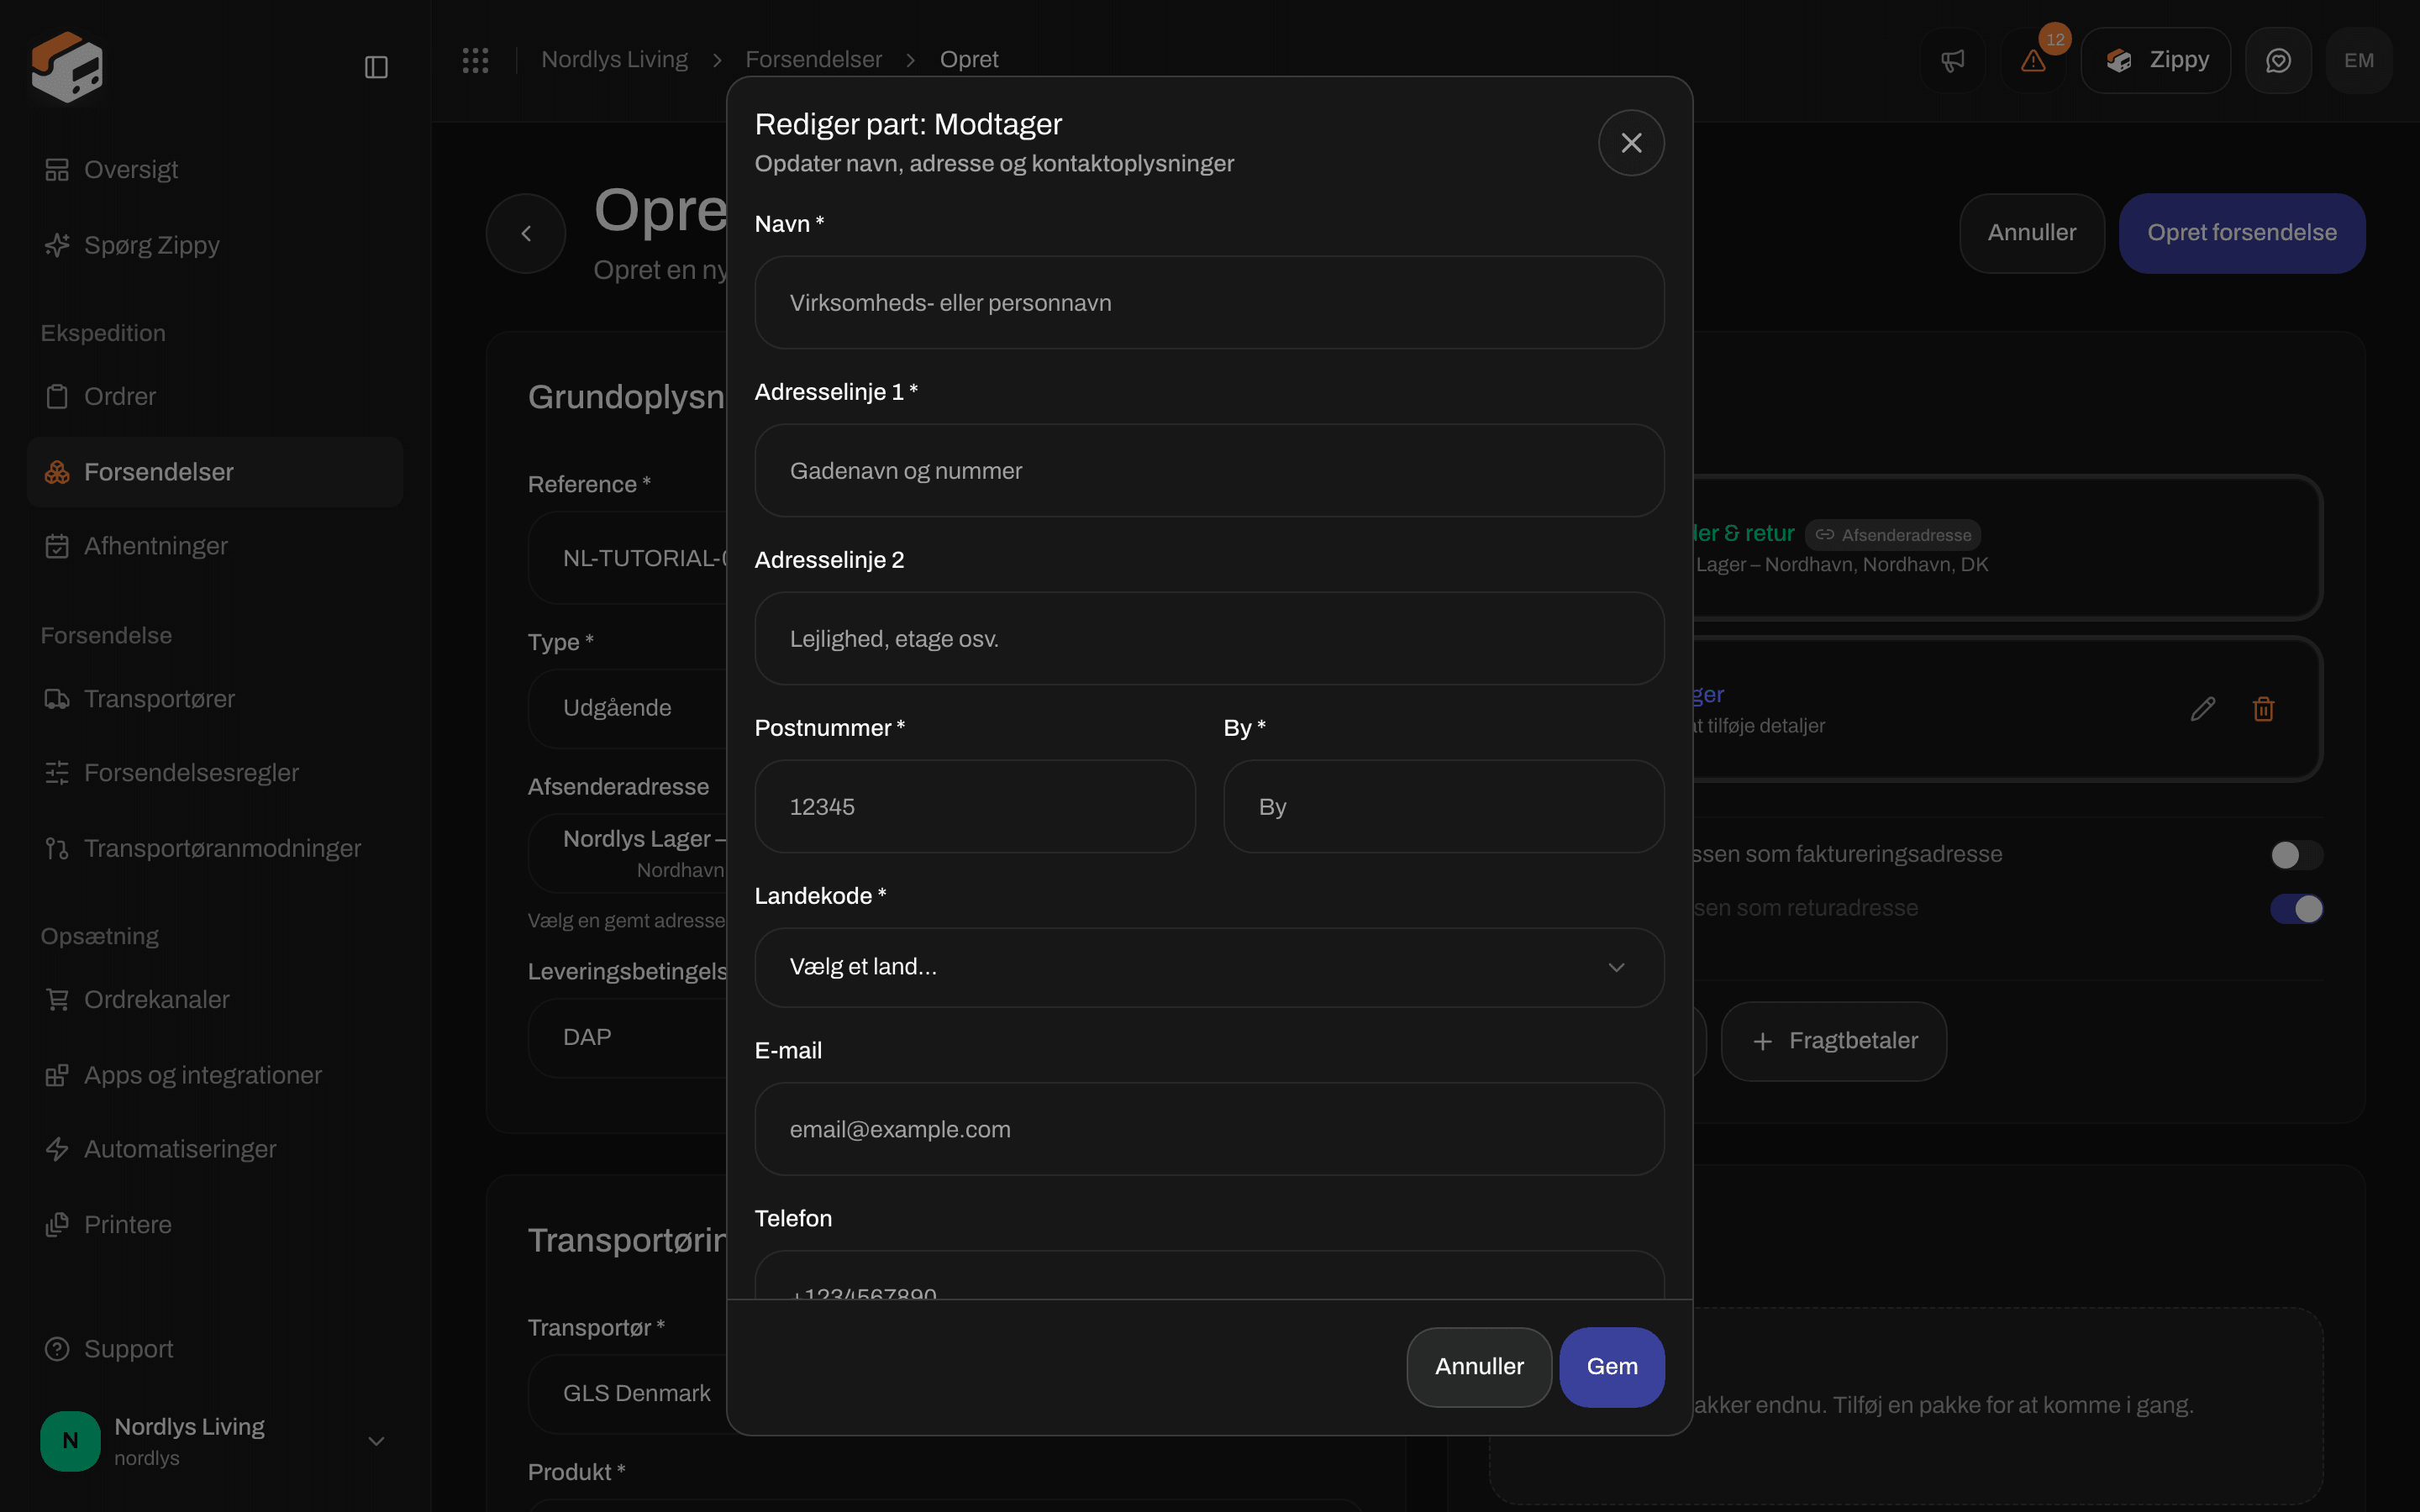Click Annuller in the dialog
Image resolution: width=2420 pixels, height=1512 pixels.
pyautogui.click(x=1479, y=1367)
